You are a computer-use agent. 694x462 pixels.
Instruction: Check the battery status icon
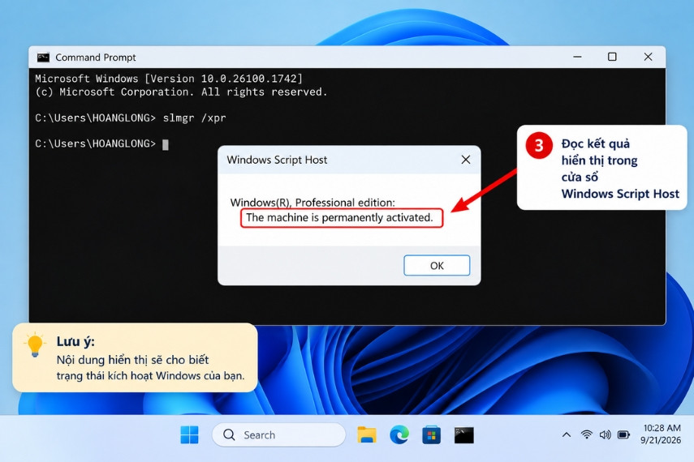(x=623, y=434)
